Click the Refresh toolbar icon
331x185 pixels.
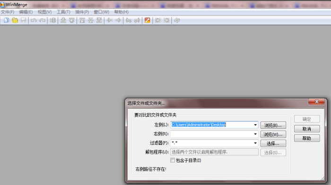[x=177, y=20]
